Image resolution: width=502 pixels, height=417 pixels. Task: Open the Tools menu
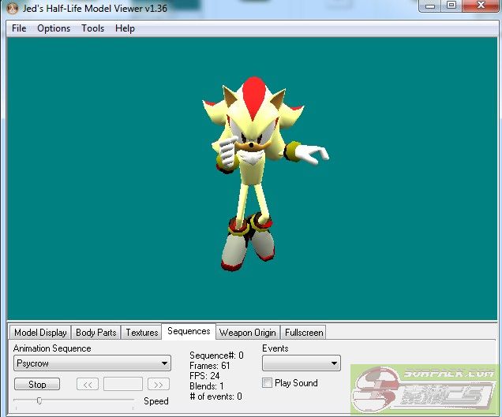92,28
